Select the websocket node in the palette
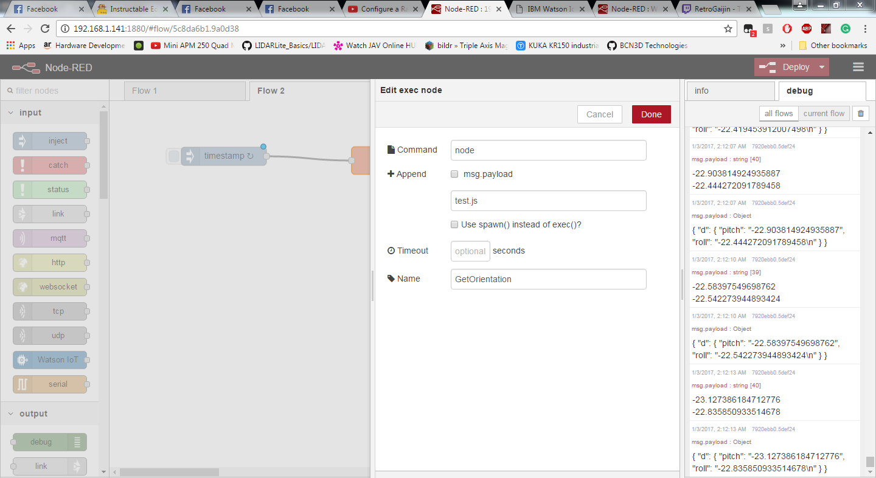876x478 pixels. (50, 287)
